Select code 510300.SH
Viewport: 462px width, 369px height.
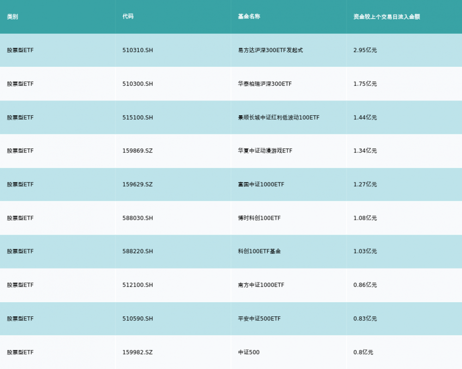138,84
